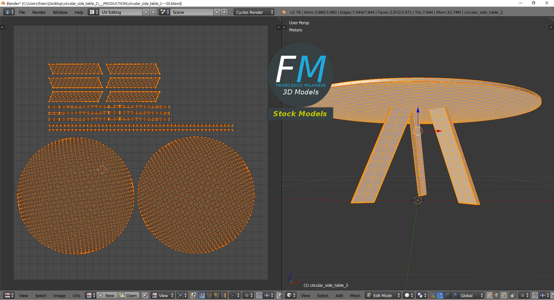
Task: Toggle limit selection to visible in 3D view
Action: (513, 295)
